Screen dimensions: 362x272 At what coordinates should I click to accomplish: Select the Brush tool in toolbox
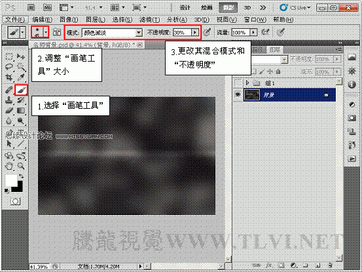[21, 90]
